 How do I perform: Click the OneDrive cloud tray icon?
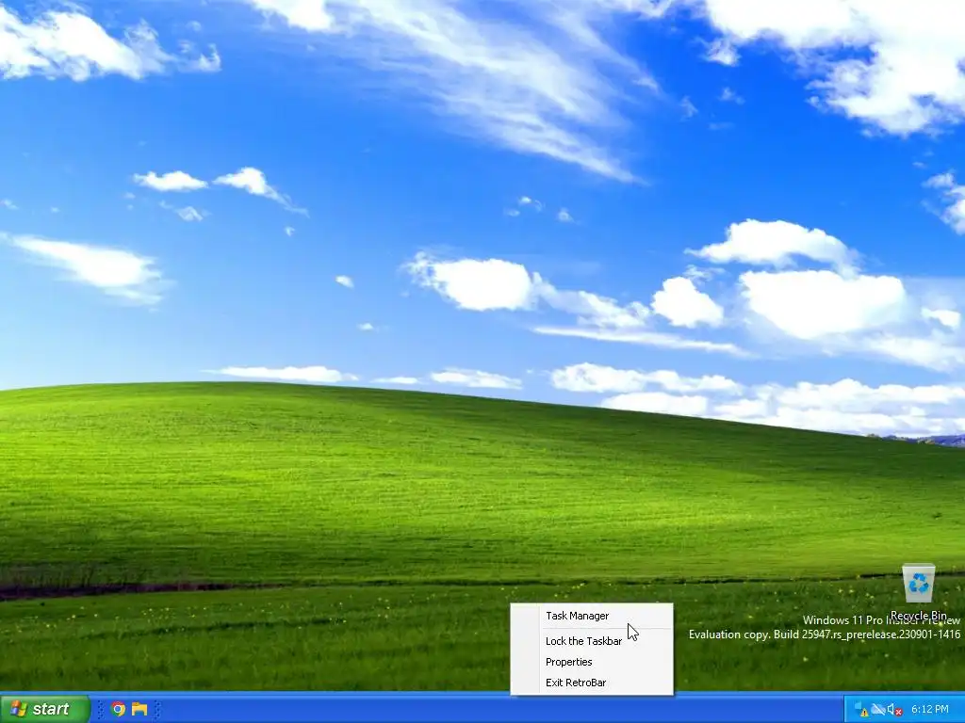[878, 710]
